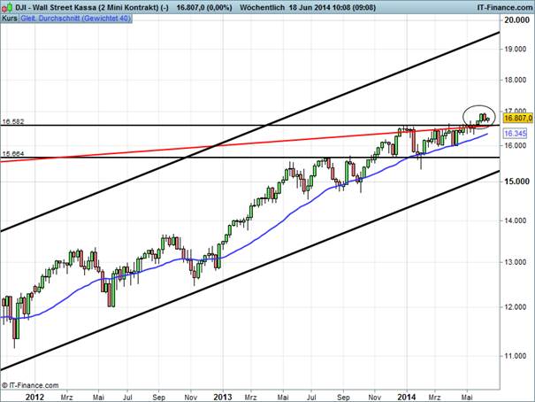Click the 15.000 price axis label
Screen dimensions: 535x402
coord(517,182)
